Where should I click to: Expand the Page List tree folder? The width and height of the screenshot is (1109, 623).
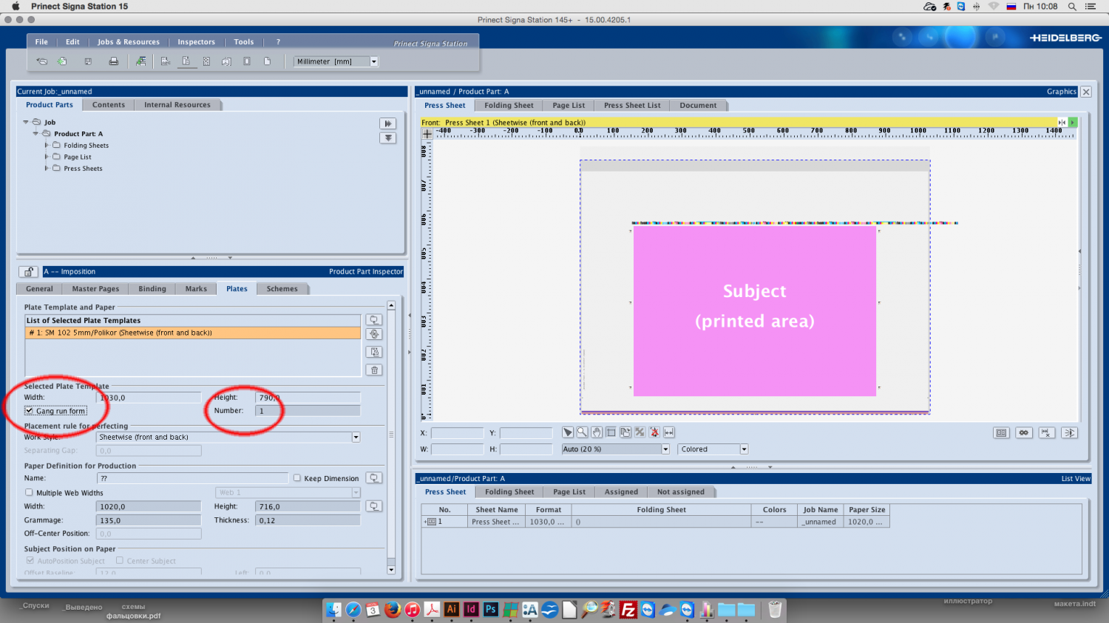click(47, 157)
